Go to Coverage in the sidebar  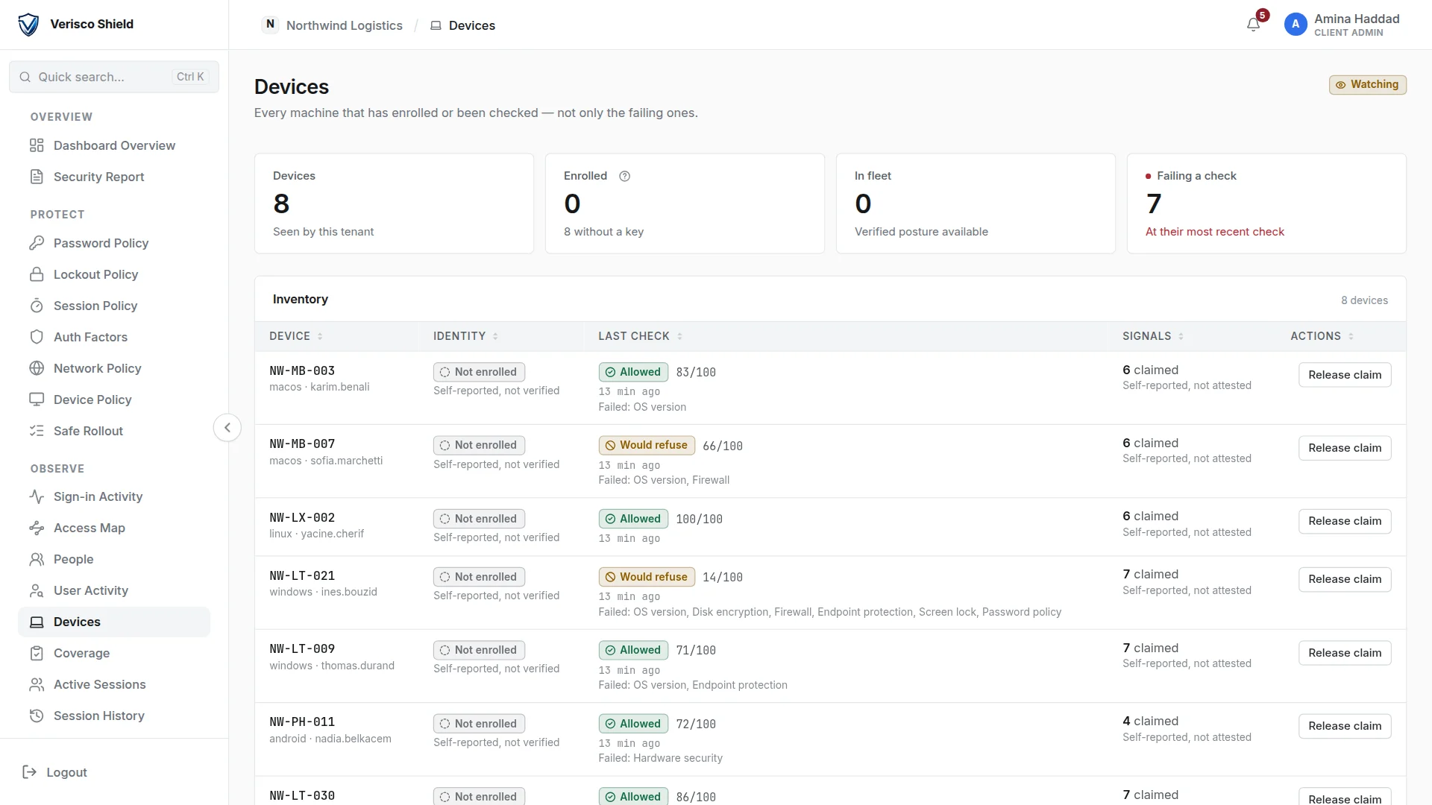pyautogui.click(x=114, y=653)
